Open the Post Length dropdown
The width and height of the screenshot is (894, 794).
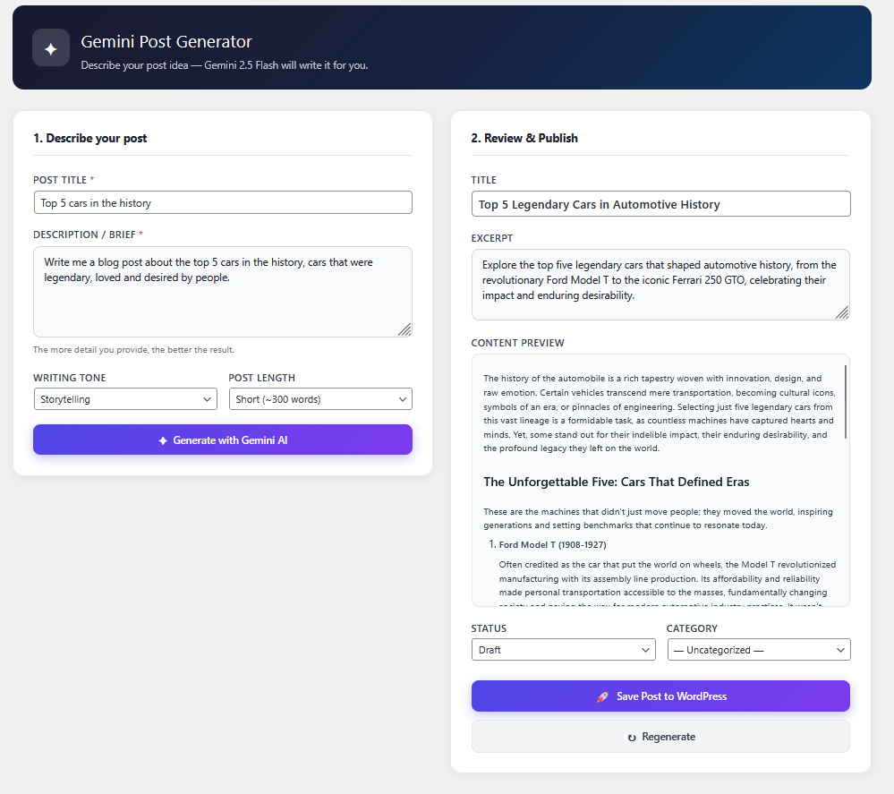click(x=319, y=398)
